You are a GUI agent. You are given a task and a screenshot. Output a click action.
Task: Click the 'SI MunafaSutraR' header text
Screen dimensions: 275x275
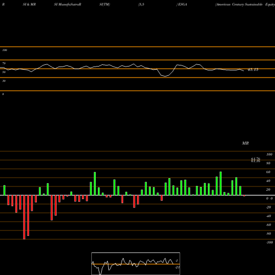[x=68, y=4]
